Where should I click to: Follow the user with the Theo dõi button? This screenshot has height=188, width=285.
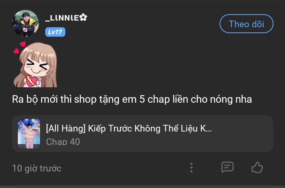pos(246,24)
